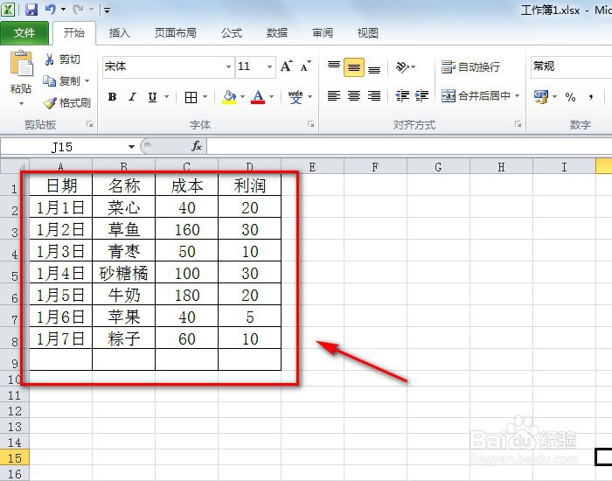Expand the Name Box dropdown arrow
The height and width of the screenshot is (481, 612).
click(x=131, y=147)
